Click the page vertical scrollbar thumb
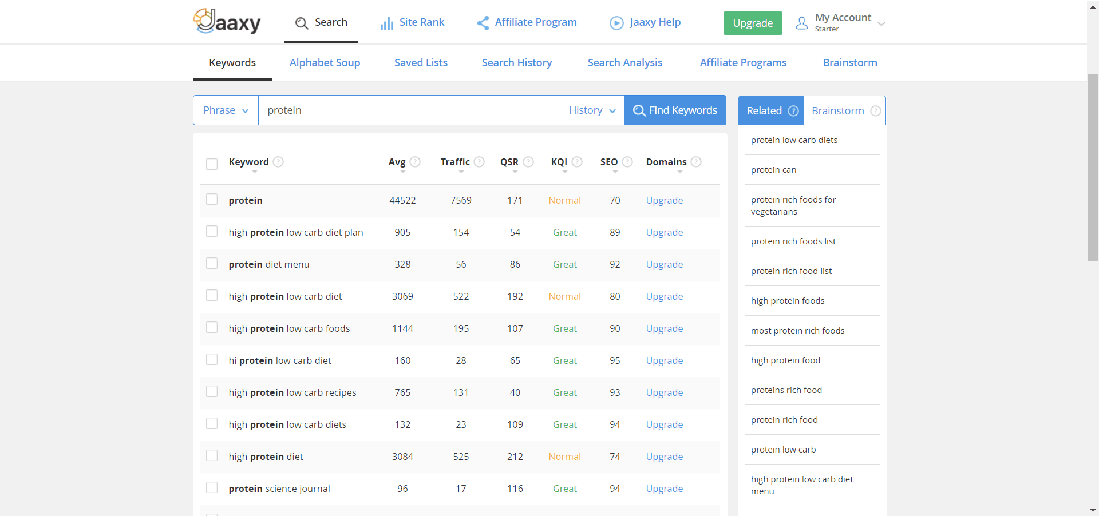 [1093, 167]
